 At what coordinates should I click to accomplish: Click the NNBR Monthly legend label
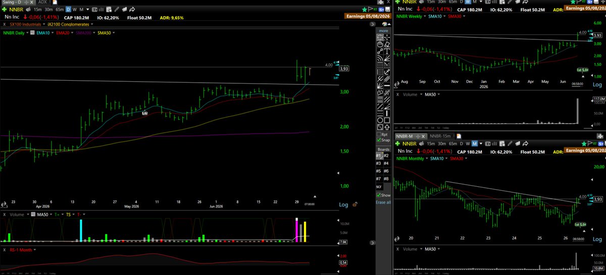pos(410,158)
